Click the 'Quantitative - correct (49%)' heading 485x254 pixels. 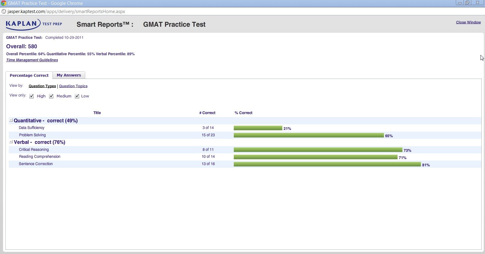[x=46, y=121]
